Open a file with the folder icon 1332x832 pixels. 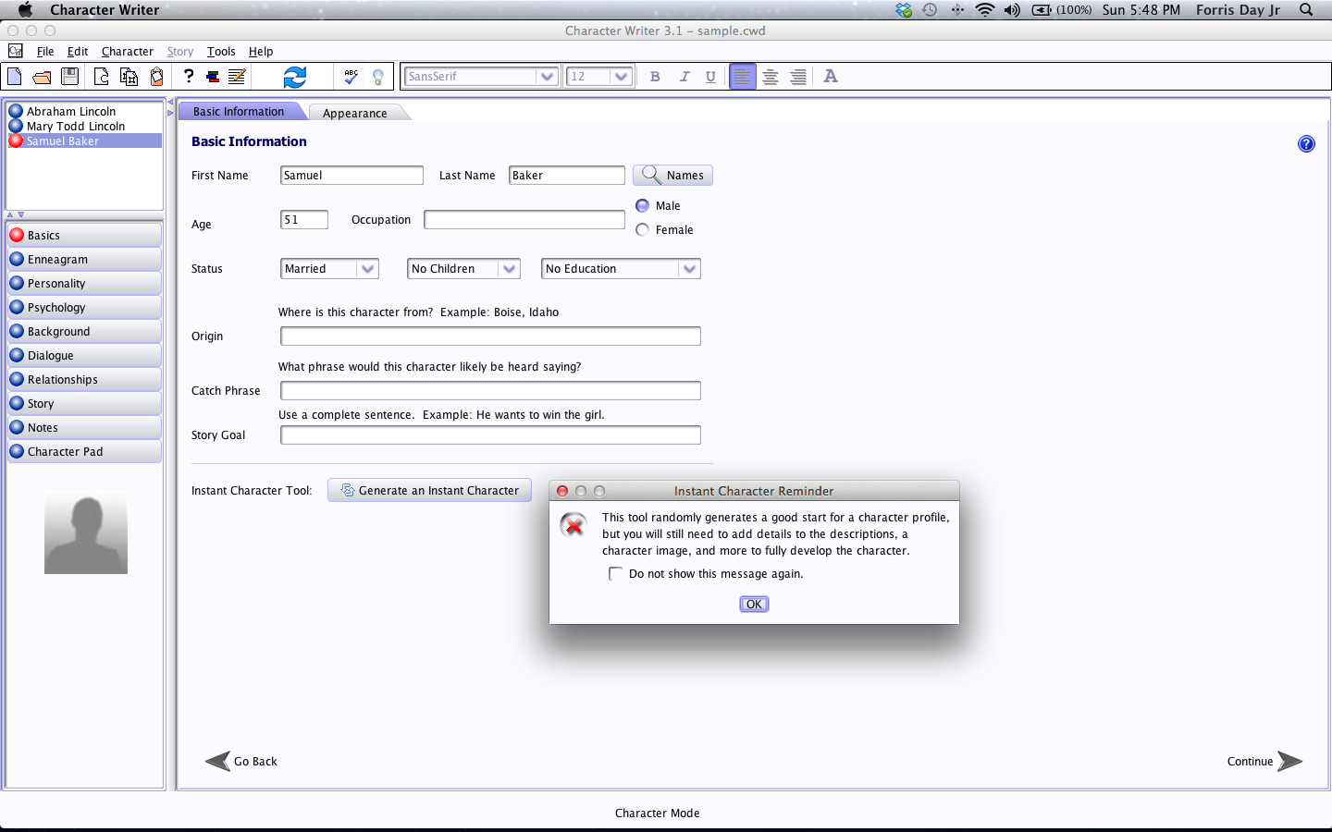[42, 77]
